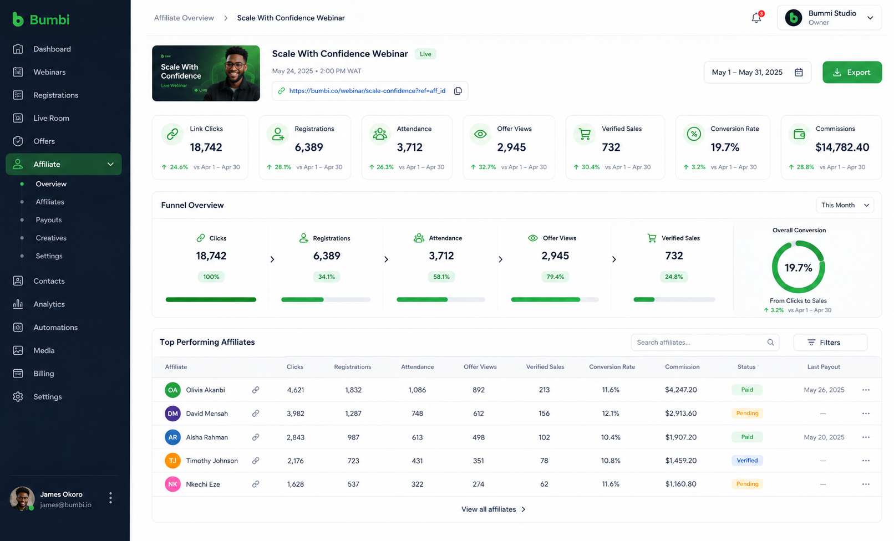894x541 pixels.
Task: Open more options for Olivia Akanbi row
Action: pyautogui.click(x=866, y=390)
